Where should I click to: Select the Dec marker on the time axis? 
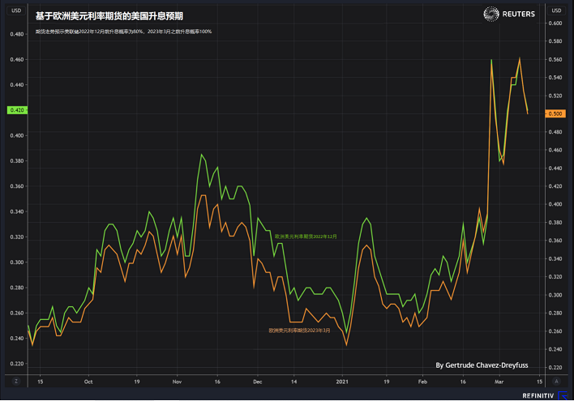(x=258, y=379)
